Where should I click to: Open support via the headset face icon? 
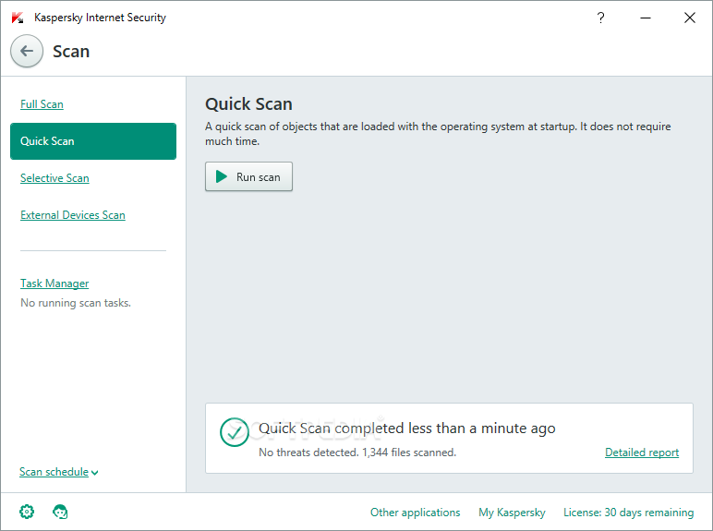60,512
